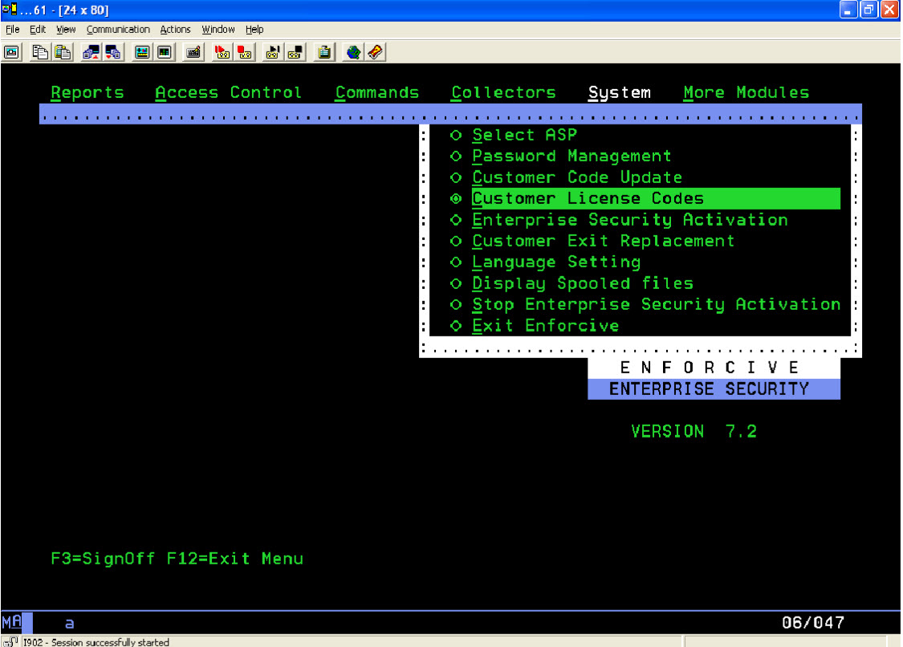The width and height of the screenshot is (903, 647).
Task: Click the Record macro icon
Action: pos(222,52)
